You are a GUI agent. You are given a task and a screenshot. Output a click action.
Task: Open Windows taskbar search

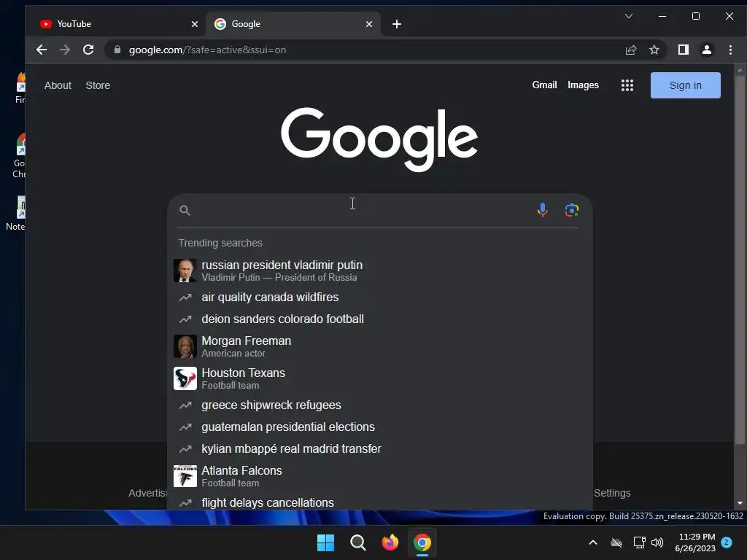[x=357, y=542]
